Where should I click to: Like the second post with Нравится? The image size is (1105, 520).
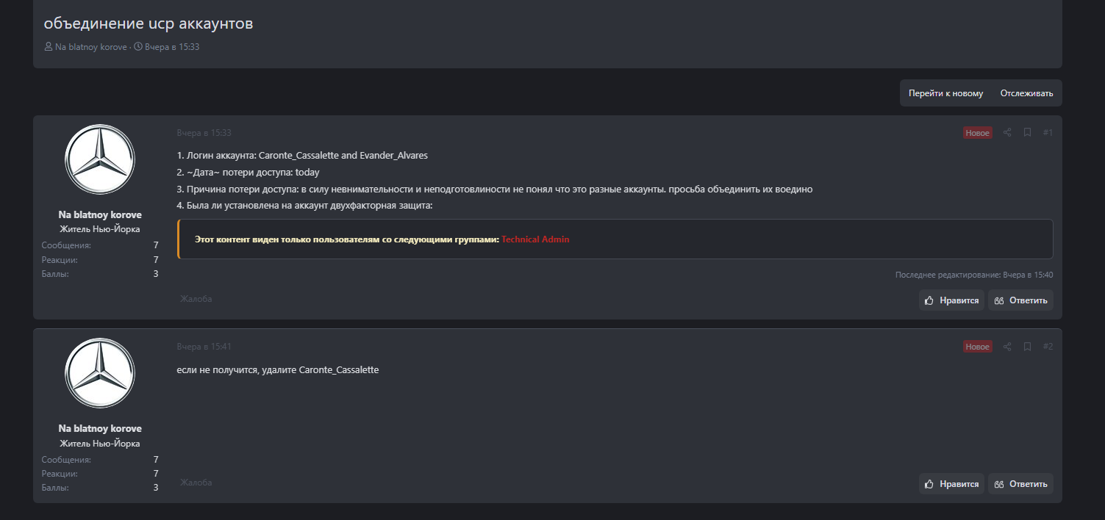point(951,484)
